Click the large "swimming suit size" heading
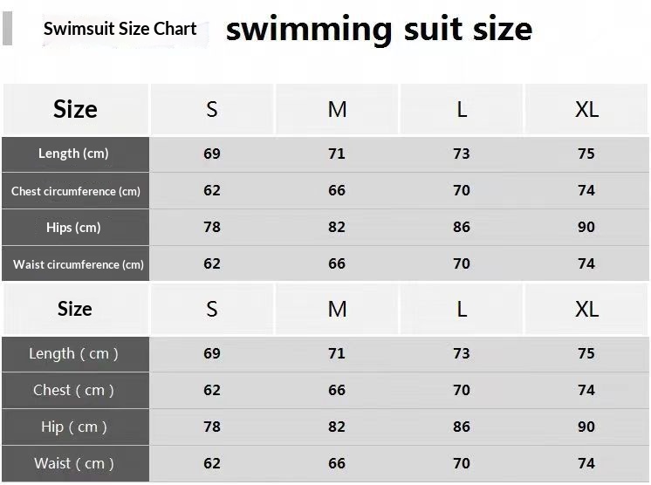 [379, 29]
